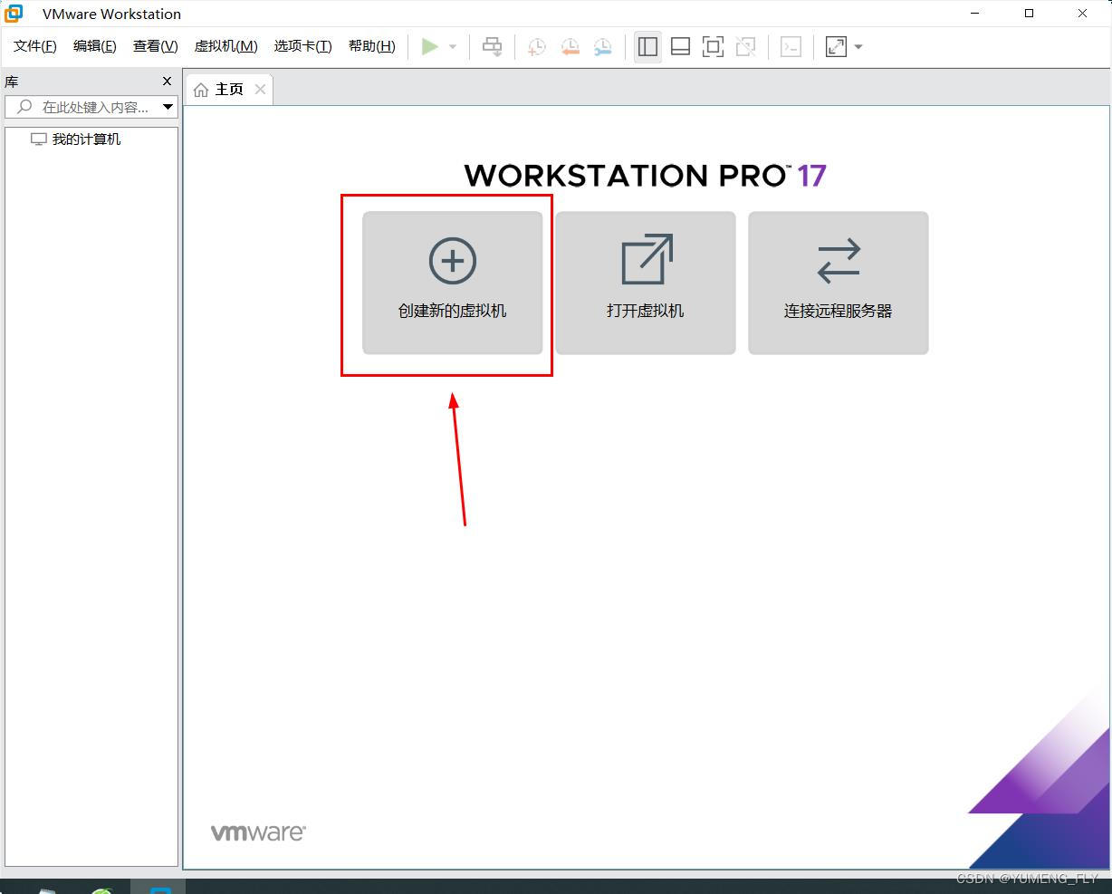Click the Unity mode toolbar icon

(x=745, y=46)
